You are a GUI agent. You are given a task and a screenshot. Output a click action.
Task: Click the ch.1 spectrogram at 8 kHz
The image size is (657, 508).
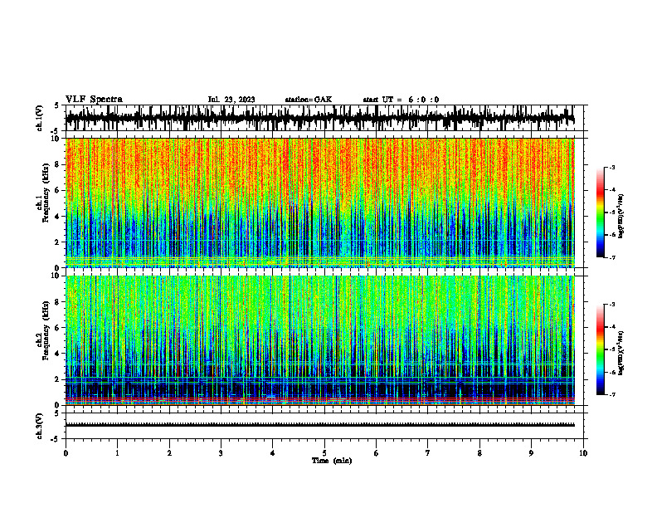tap(320, 164)
